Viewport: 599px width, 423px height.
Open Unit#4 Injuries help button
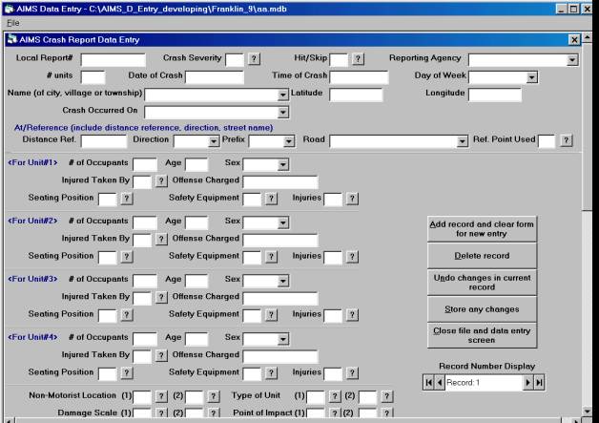coord(352,372)
